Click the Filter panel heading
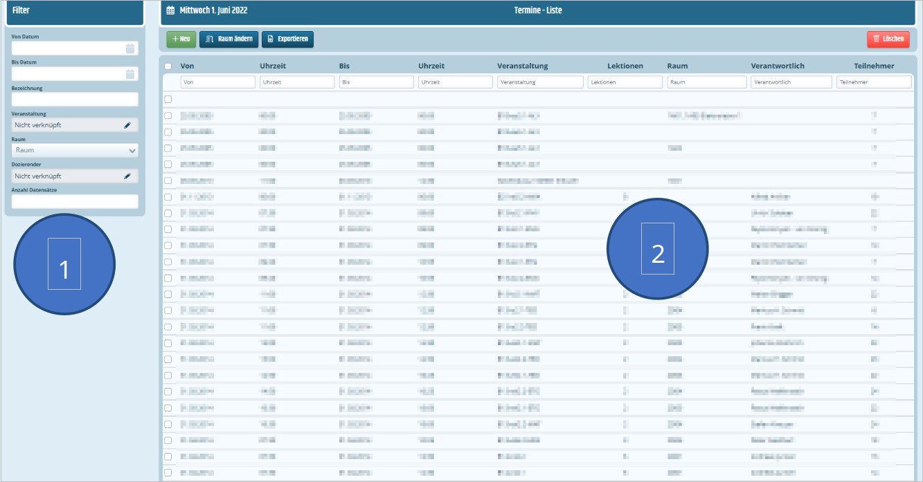Screen dimensions: 923x482 point(21,10)
